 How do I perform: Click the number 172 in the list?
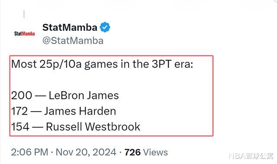click(19, 111)
